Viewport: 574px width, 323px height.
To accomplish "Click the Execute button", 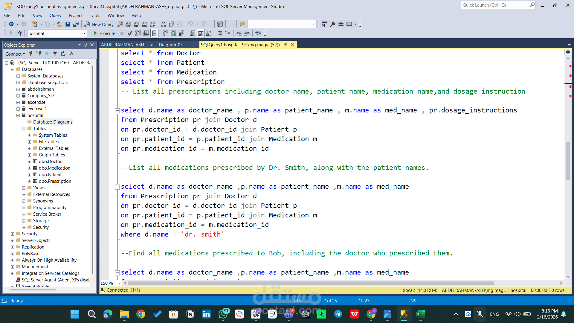I will pos(104,33).
